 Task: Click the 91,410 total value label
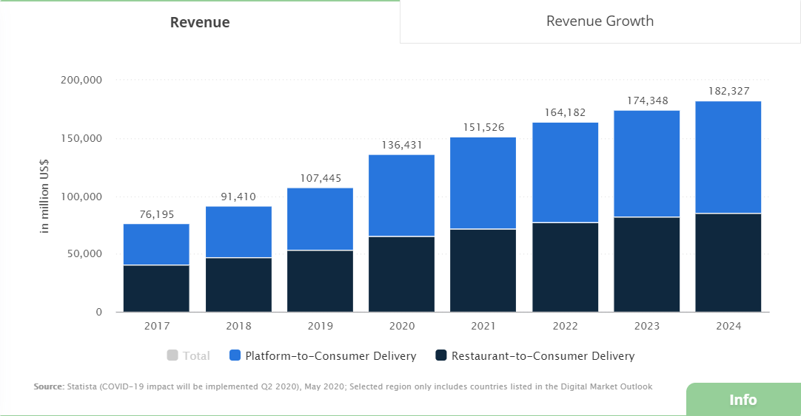pyautogui.click(x=238, y=197)
